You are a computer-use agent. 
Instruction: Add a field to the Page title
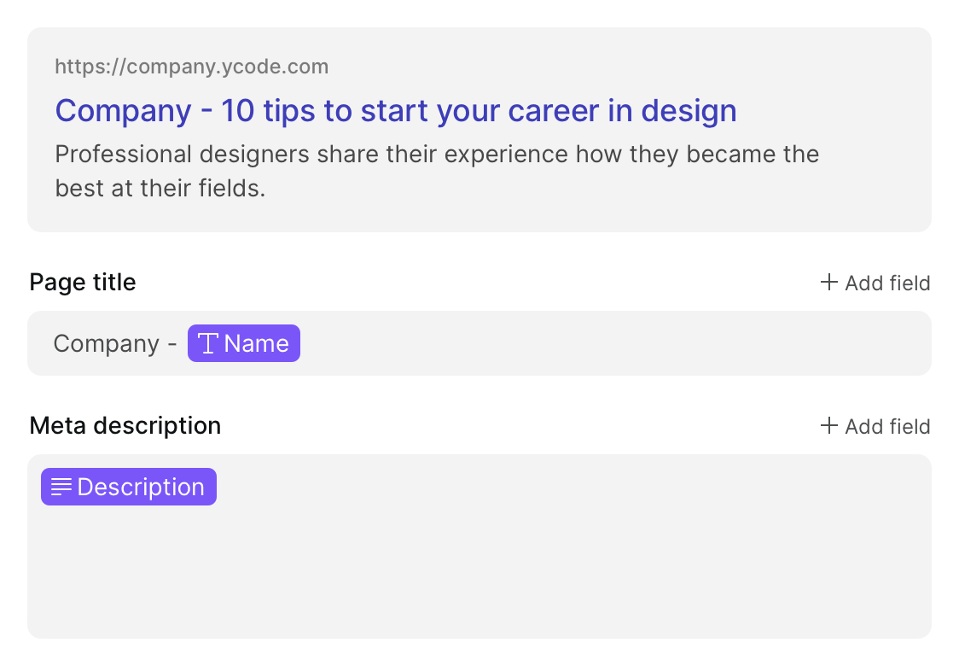[875, 283]
